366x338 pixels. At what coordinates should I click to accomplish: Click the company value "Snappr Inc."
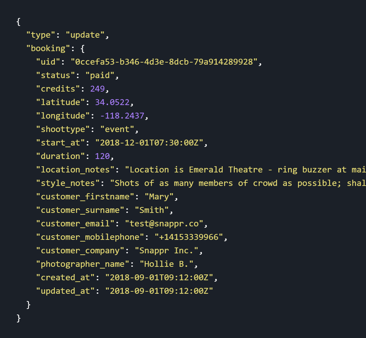[x=166, y=251]
